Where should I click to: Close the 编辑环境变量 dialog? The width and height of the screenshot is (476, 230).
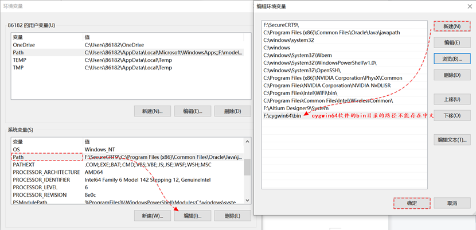point(469,6)
